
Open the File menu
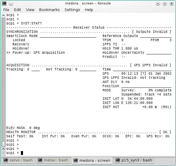[x=6, y=10]
